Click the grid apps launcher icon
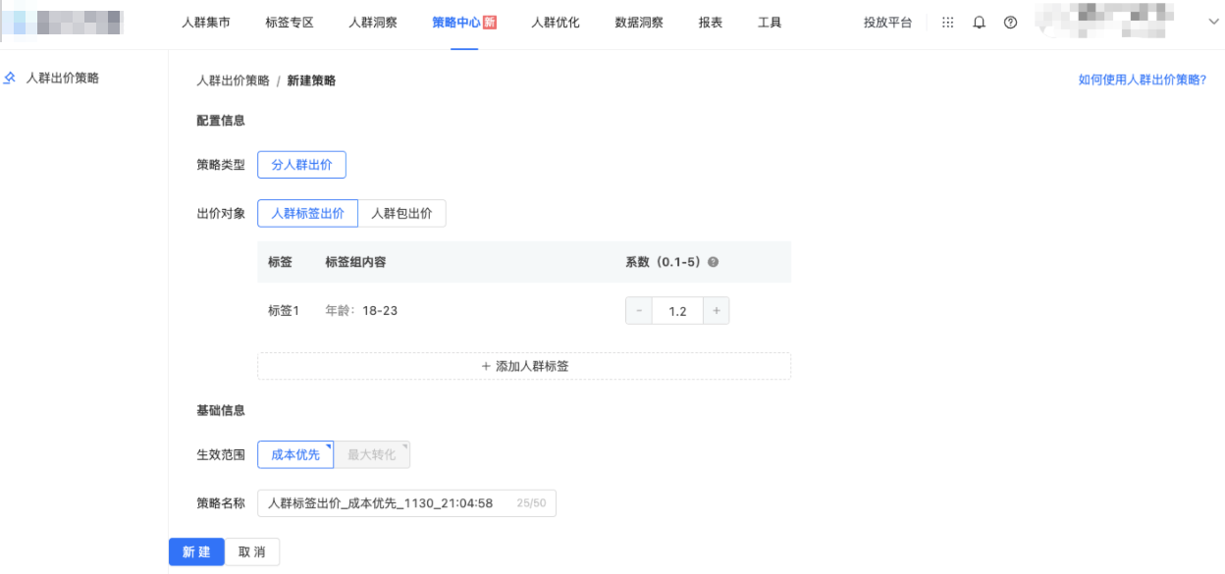The image size is (1225, 574). tap(948, 23)
